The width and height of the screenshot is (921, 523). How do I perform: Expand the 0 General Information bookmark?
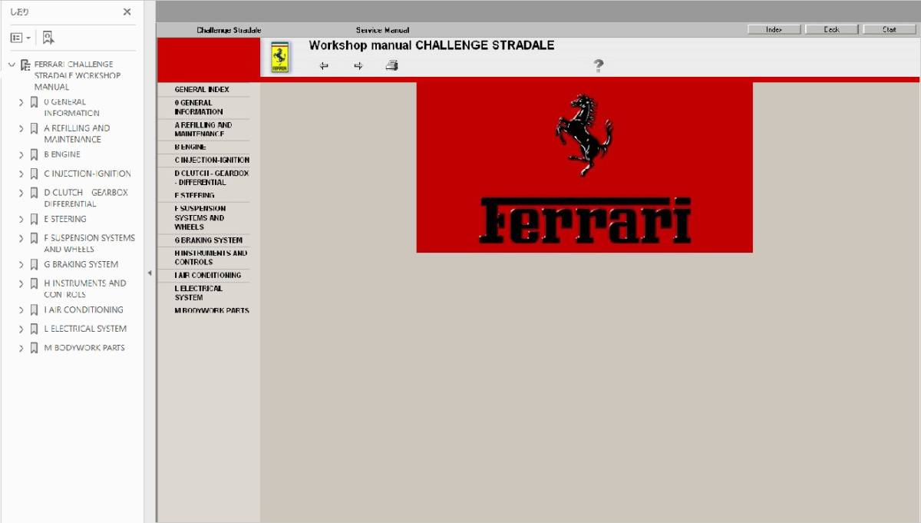[21, 102]
